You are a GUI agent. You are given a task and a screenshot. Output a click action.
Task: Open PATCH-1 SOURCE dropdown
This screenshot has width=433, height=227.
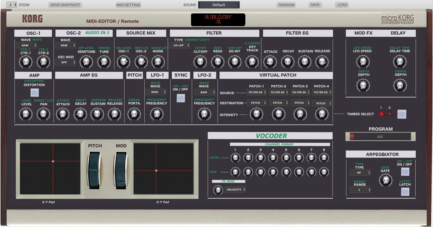257,92
